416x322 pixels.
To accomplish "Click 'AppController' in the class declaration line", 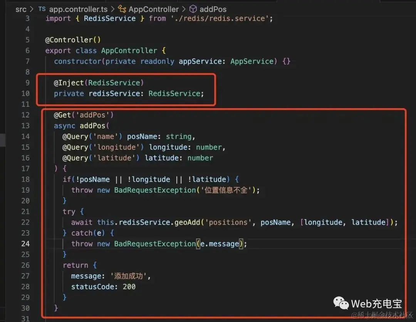I will pyautogui.click(x=129, y=51).
